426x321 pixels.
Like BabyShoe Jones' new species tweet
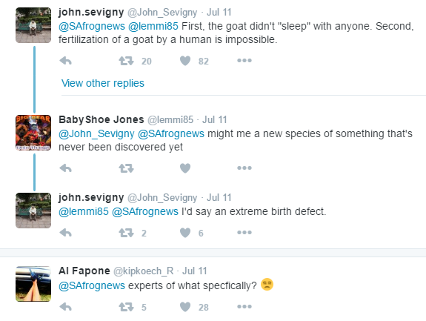[185, 168]
